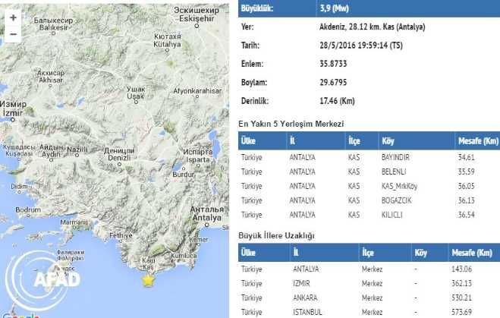Click Ülke header in Büyük İllere Uzaklığı table

click(250, 253)
